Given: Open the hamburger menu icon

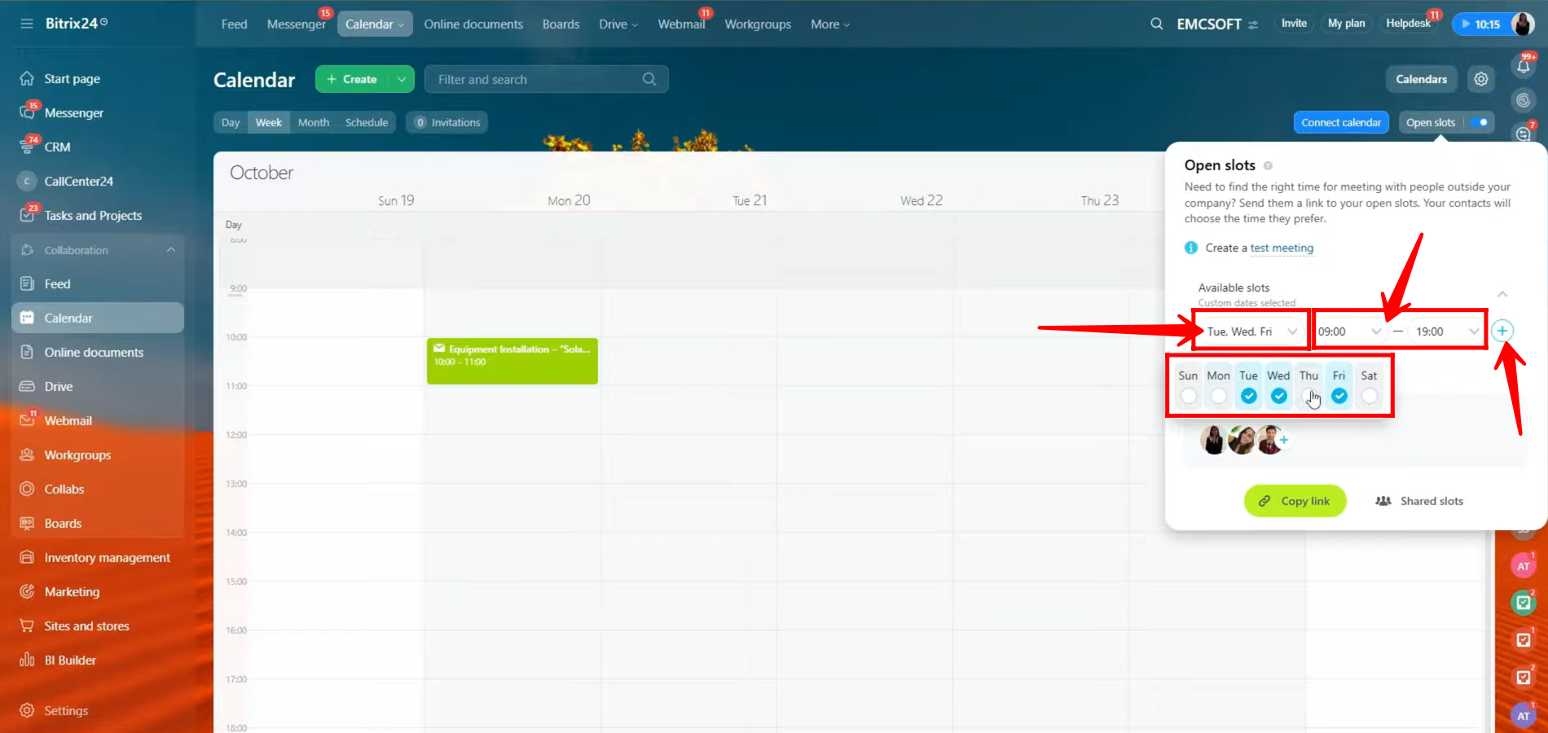Looking at the screenshot, I should pyautogui.click(x=27, y=24).
